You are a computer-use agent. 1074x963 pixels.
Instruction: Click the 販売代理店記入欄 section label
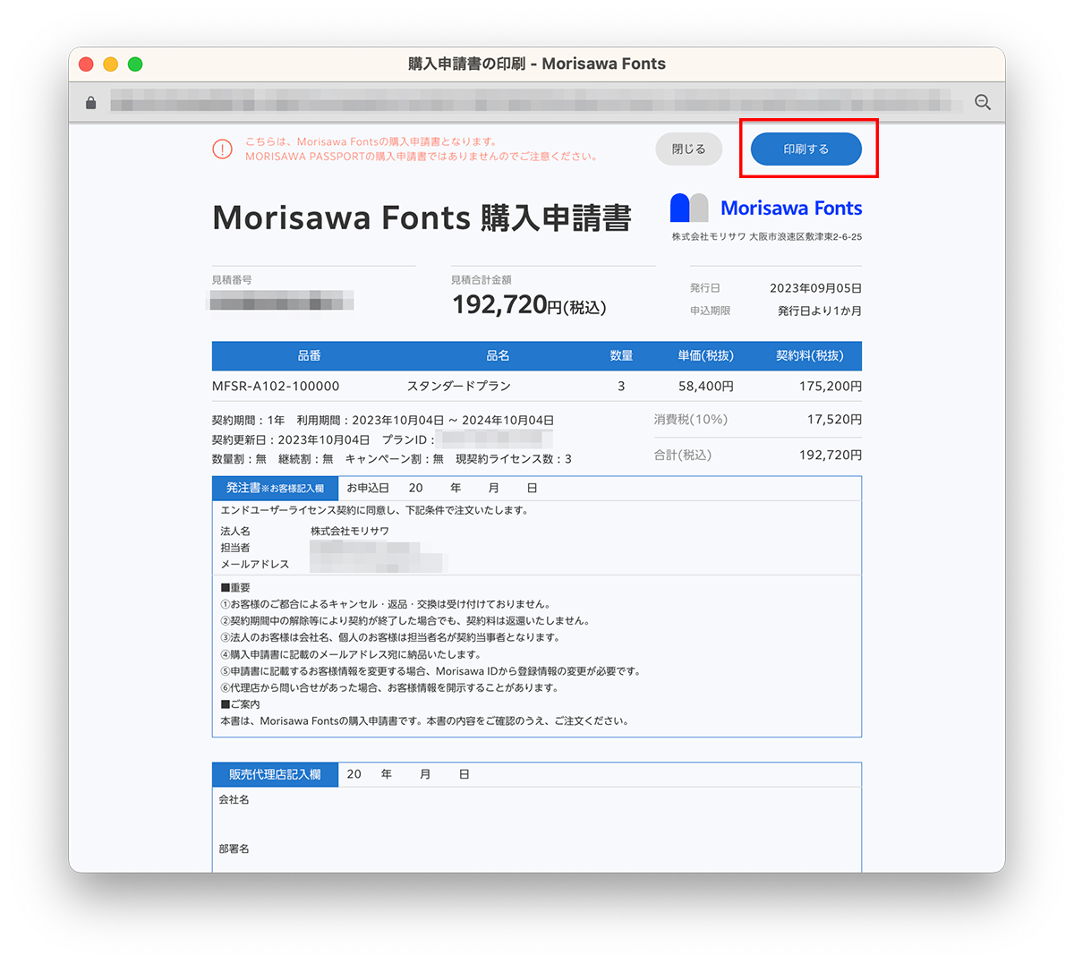coord(275,775)
